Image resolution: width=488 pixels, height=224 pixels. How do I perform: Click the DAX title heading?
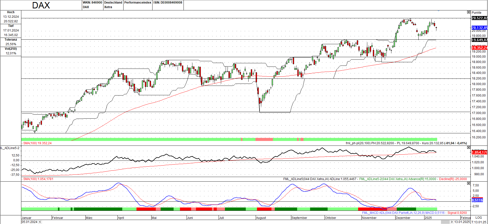(x=41, y=5)
